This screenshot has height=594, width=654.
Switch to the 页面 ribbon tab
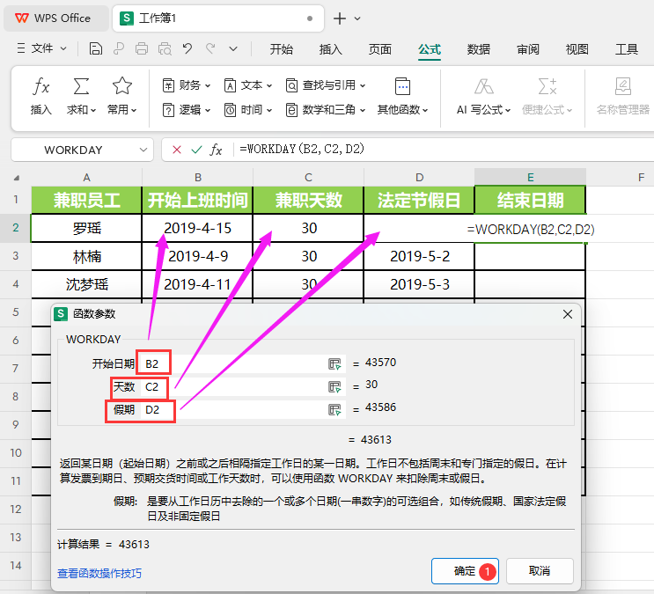click(380, 49)
